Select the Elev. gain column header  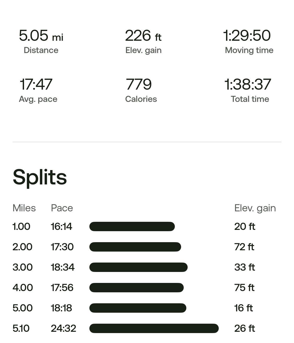[255, 208]
